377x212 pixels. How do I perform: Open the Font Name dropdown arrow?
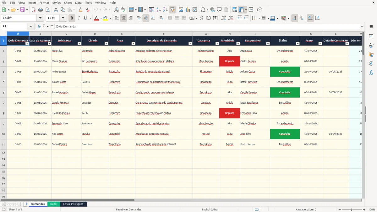click(40, 18)
